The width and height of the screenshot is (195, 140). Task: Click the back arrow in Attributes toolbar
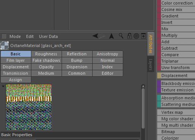click(x=95, y=36)
